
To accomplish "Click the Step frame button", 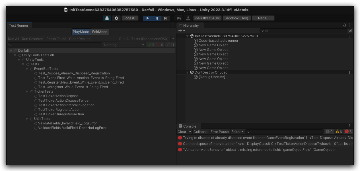I will (166, 18).
